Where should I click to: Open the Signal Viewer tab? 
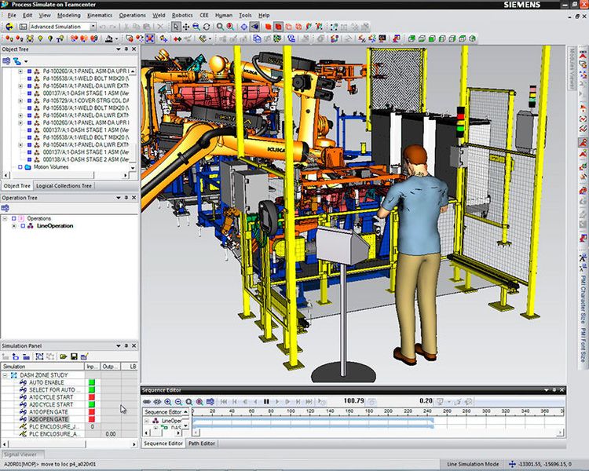pos(22,454)
